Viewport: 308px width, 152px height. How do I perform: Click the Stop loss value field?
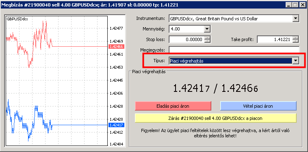(x=187, y=39)
